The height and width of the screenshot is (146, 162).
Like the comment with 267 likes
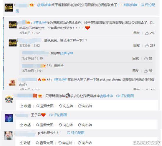click(150, 46)
